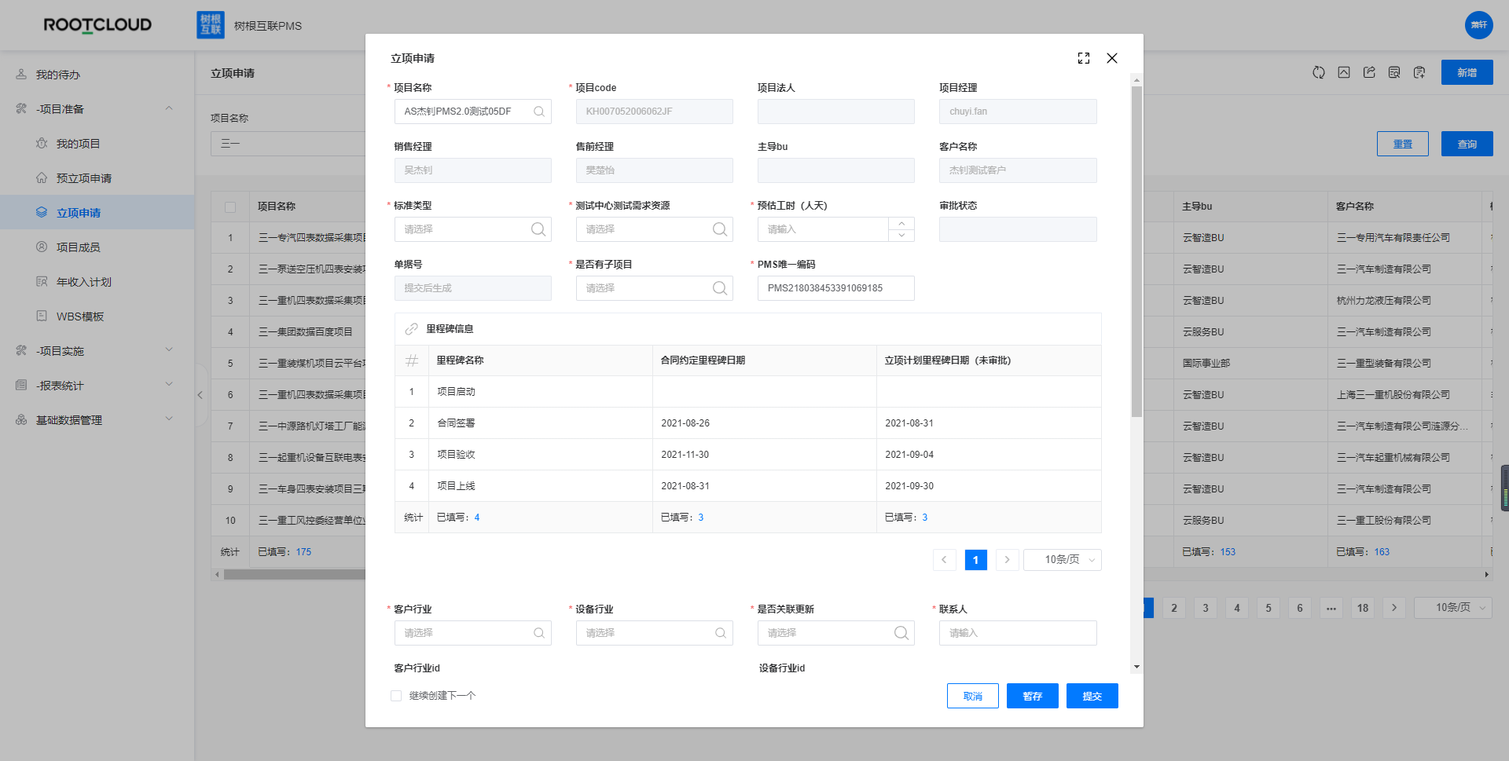Increase 预估工时 with up stepper
The width and height of the screenshot is (1509, 761).
pos(901,224)
